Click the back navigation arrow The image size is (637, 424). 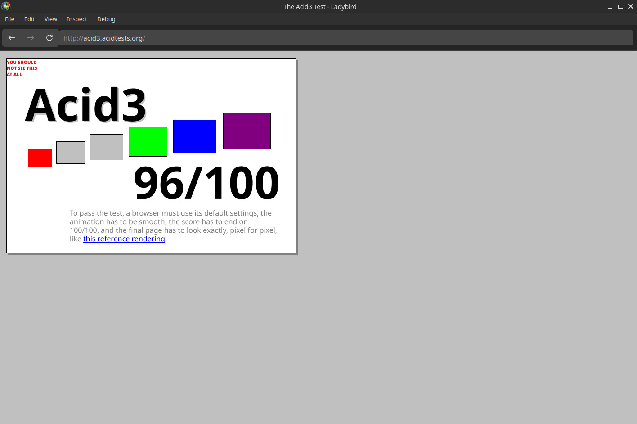[12, 38]
